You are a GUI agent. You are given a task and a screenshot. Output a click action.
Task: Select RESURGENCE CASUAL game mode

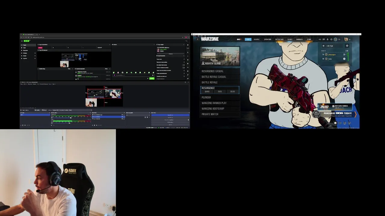point(220,71)
